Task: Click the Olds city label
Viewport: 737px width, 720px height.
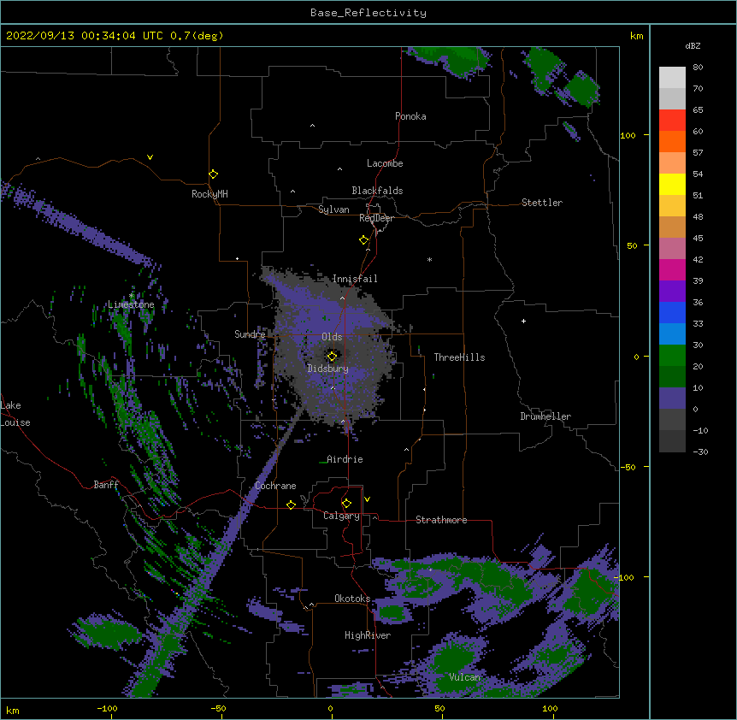Action: (x=332, y=337)
